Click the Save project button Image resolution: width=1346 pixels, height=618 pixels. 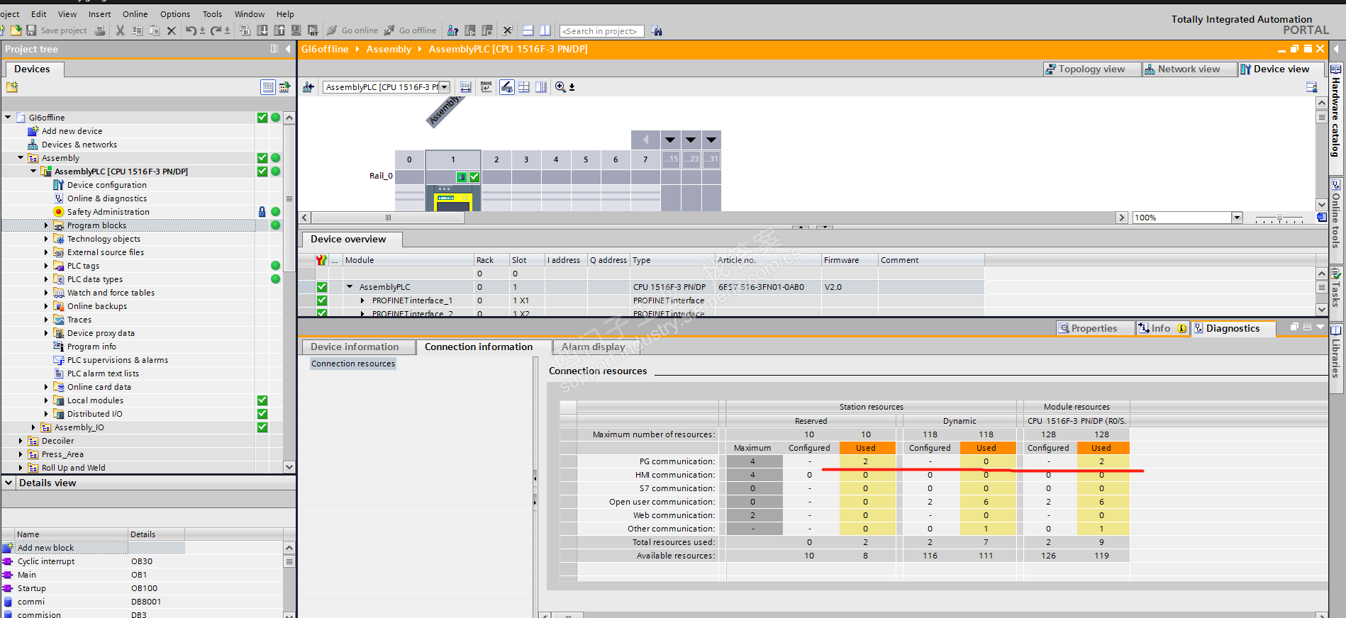(x=57, y=30)
